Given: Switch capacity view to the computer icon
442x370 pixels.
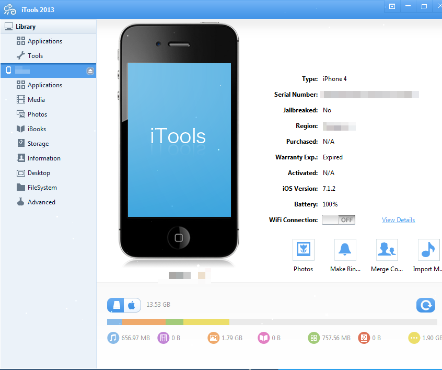Looking at the screenshot, I should click(117, 305).
